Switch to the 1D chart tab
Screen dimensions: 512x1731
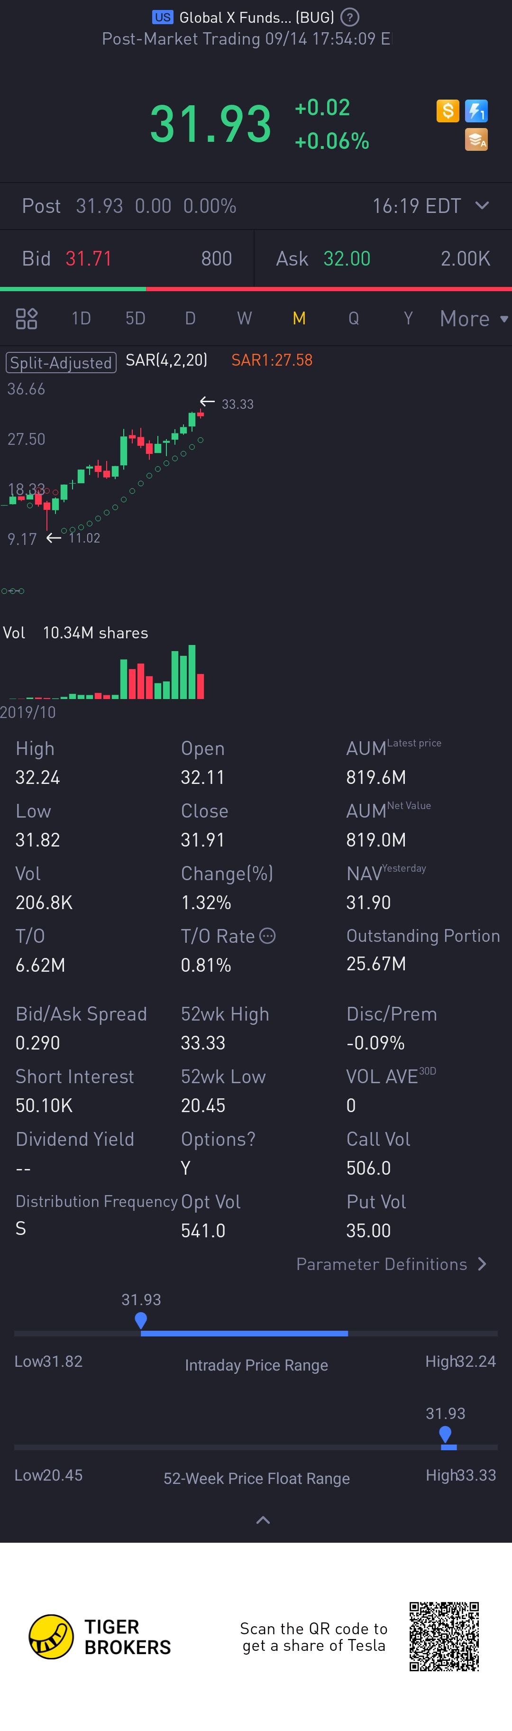(x=81, y=319)
